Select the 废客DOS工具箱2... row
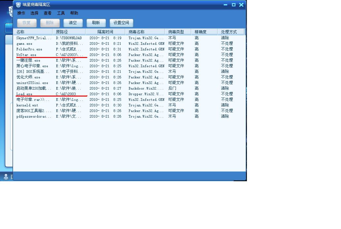 coord(129,111)
